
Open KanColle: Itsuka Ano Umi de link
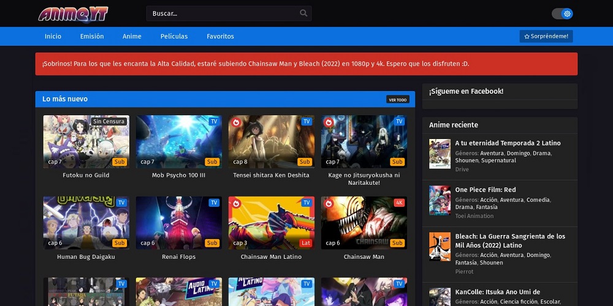point(498,292)
